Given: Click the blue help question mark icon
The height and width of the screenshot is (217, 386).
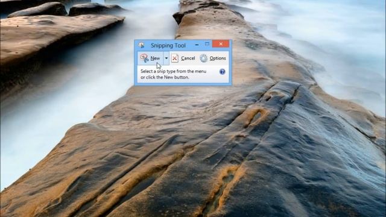Looking at the screenshot, I should (222, 72).
